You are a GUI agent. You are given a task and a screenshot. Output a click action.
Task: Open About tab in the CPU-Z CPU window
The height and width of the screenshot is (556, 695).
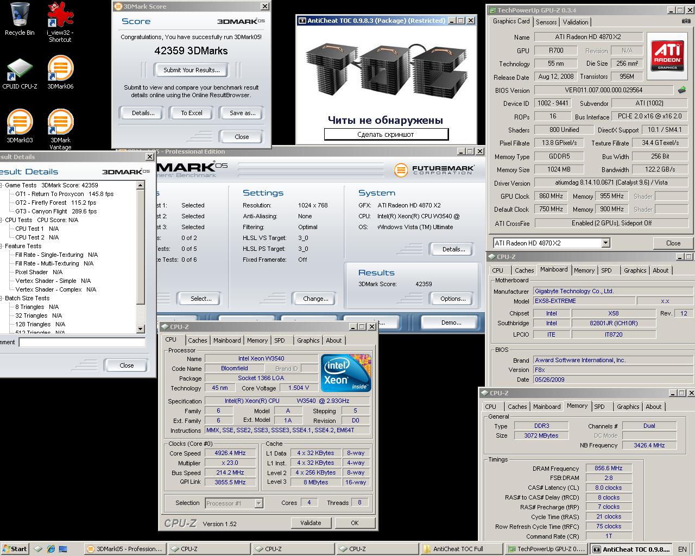coord(334,340)
